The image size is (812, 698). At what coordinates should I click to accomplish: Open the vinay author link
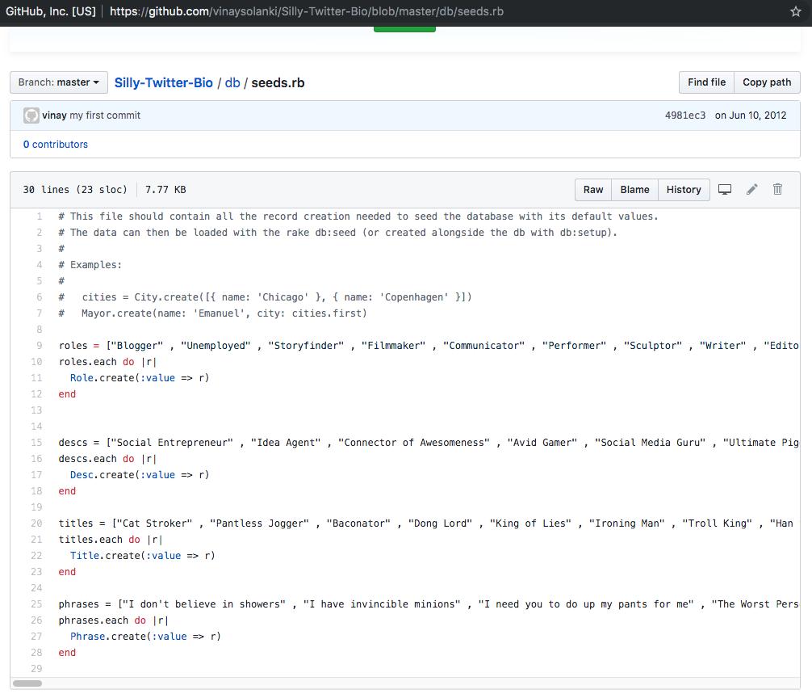[x=54, y=116]
